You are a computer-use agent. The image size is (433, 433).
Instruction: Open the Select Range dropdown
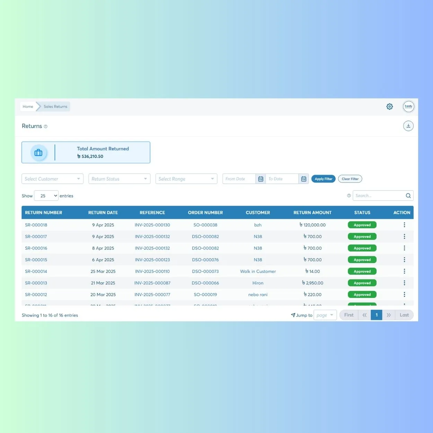coord(186,178)
